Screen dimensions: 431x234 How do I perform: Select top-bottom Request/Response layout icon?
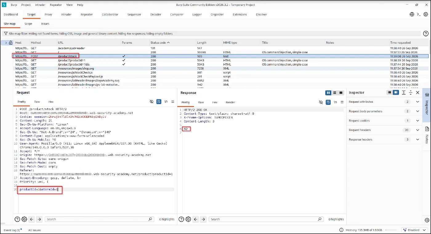[x=335, y=93]
